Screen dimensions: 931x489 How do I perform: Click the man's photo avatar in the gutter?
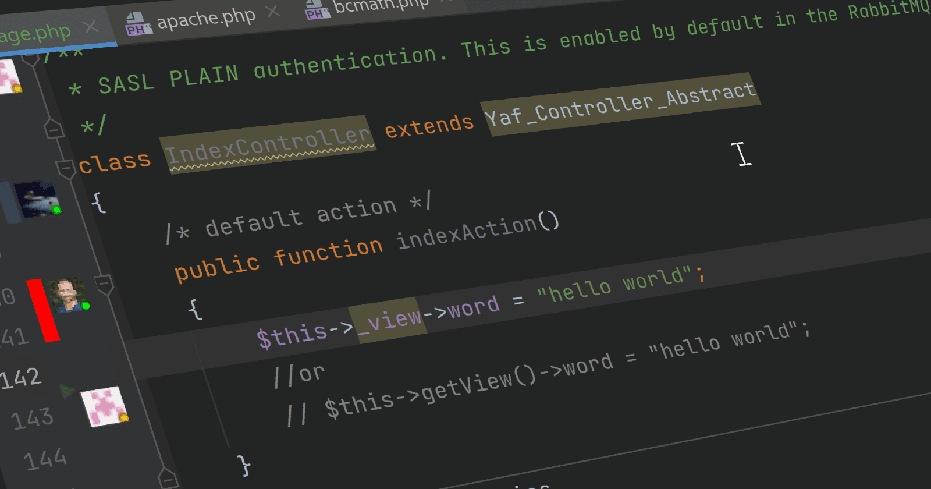point(68,295)
